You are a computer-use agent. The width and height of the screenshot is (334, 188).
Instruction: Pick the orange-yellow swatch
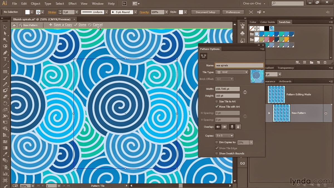[286, 39]
